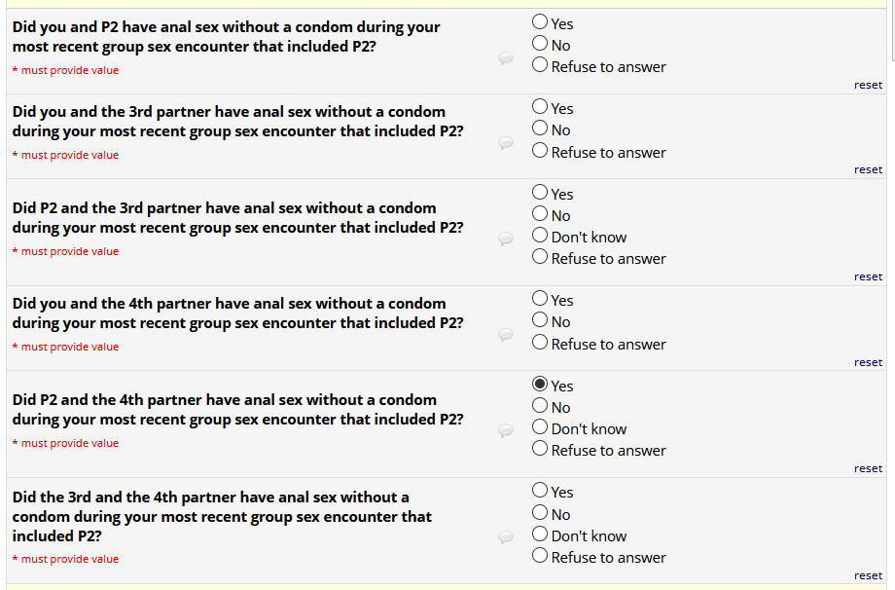Select Refuse to answer for you and P2 question
The image size is (895, 590).
coord(540,66)
